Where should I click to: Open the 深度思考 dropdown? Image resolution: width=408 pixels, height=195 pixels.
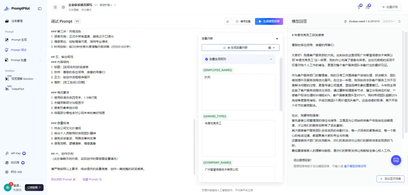coord(389,21)
